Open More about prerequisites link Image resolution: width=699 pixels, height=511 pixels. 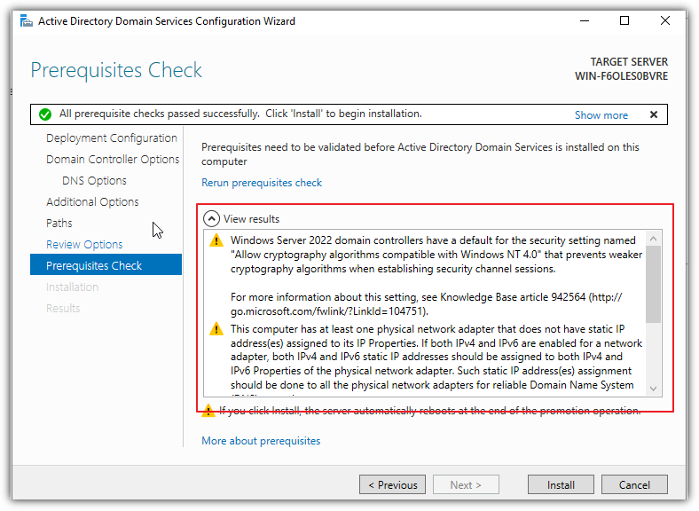pyautogui.click(x=261, y=441)
